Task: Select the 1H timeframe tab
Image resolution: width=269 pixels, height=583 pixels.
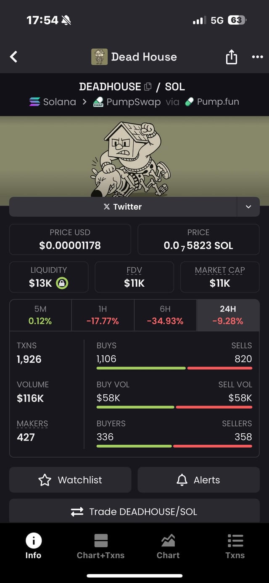Action: (x=103, y=315)
